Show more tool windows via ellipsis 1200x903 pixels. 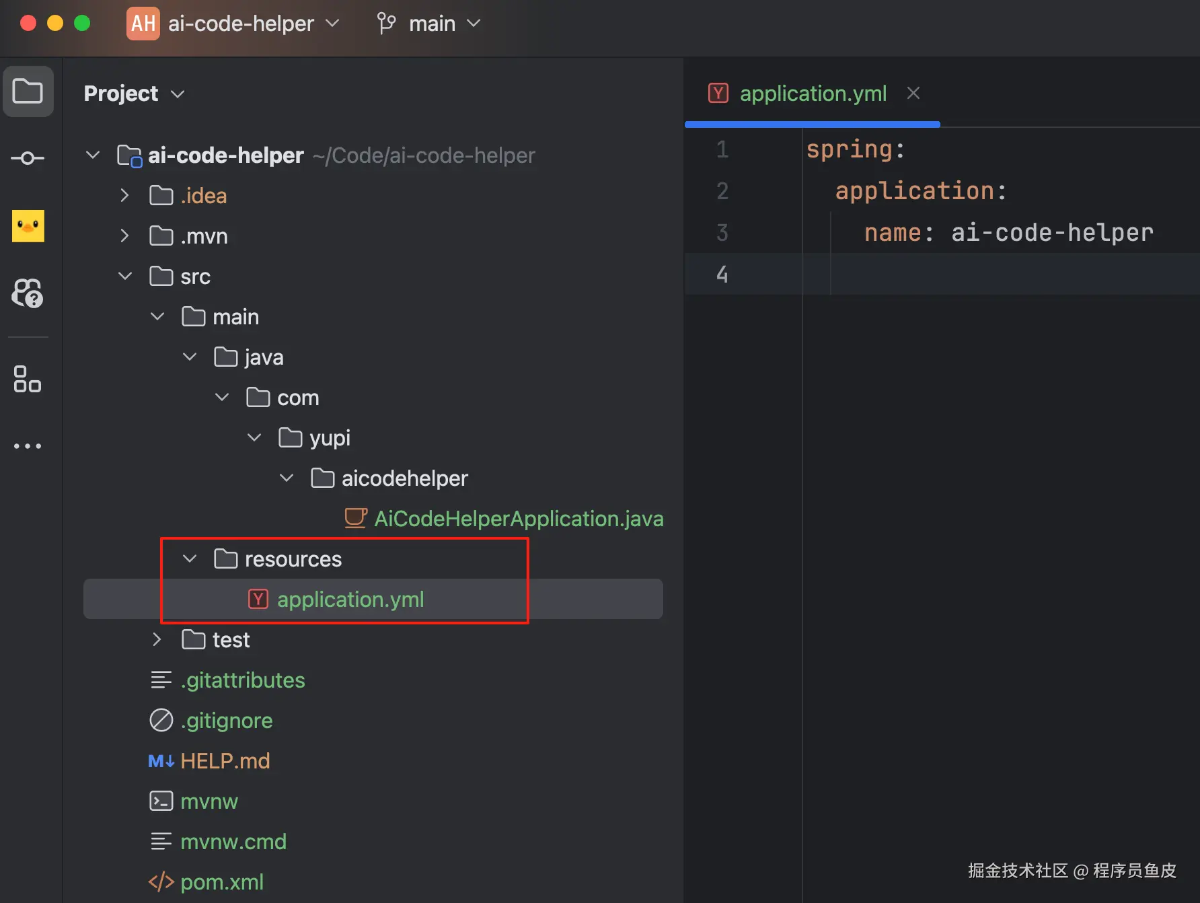pos(28,446)
